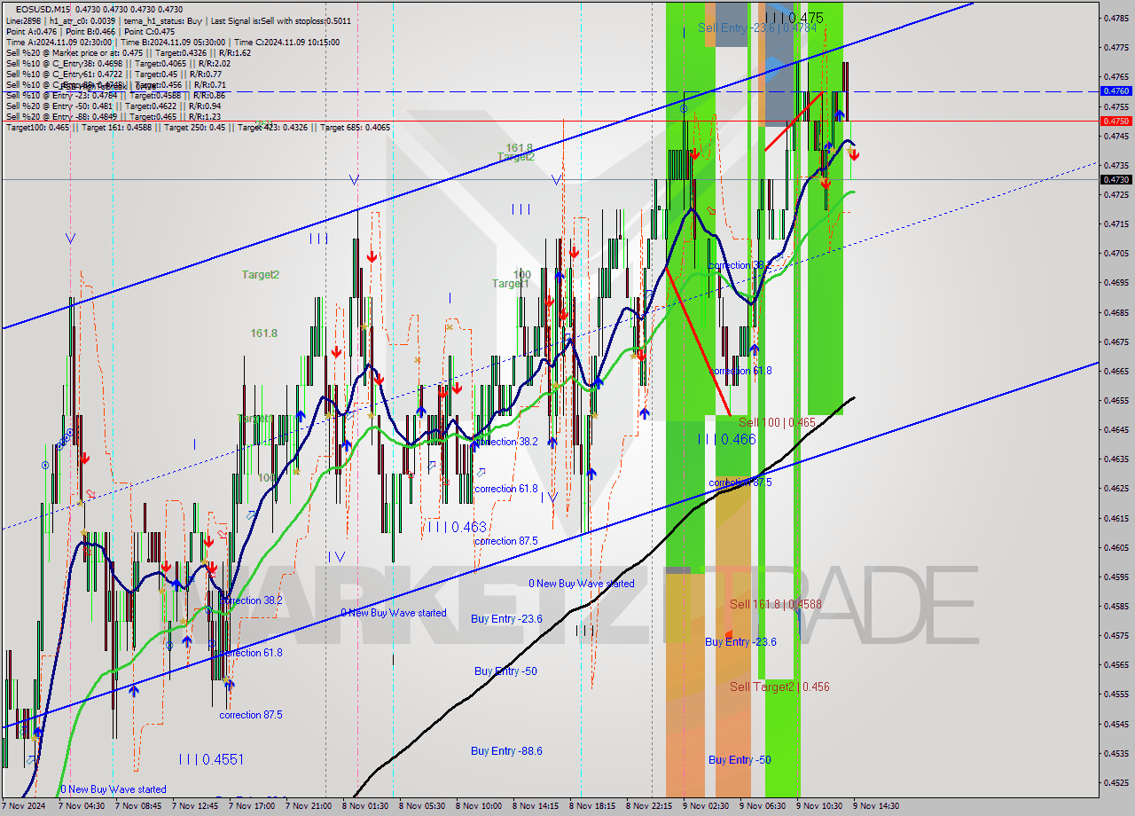This screenshot has height=816, width=1135.
Task: Click the '7 Nov 12:45' time axis label
Action: point(194,806)
